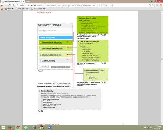Click the vertical scrollbar thumb
Image resolution: width=163 pixels, height=130 pixels.
pyautogui.click(x=162, y=59)
